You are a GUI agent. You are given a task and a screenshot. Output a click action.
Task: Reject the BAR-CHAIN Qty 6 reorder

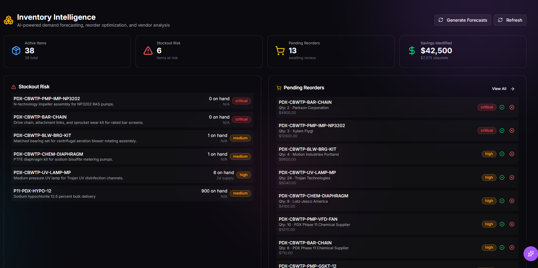(512, 248)
